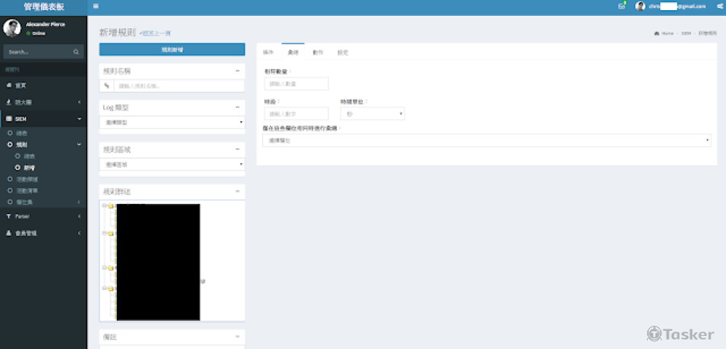The image size is (726, 349).
Task: Open the 時間單位 dropdown showing 秒
Action: coord(372,113)
